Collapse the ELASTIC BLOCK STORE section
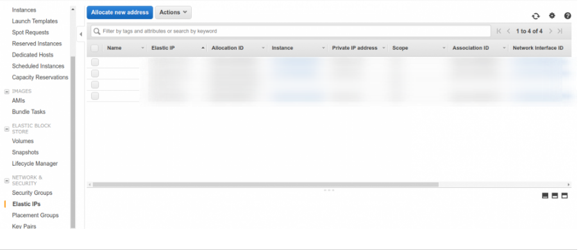The height and width of the screenshot is (250, 581). click(x=6, y=129)
